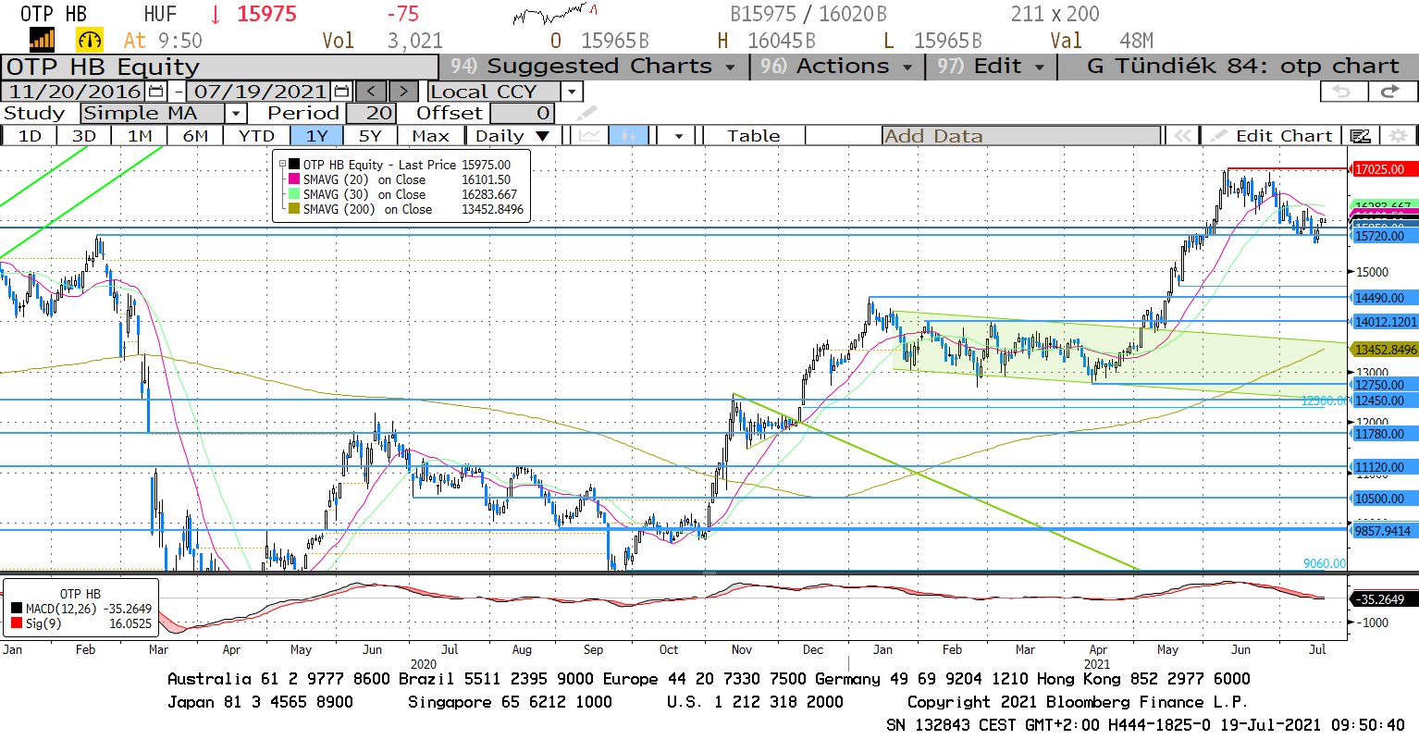Screen dimensions: 1419x752
Task: Select the 1D range button
Action: [x=31, y=136]
